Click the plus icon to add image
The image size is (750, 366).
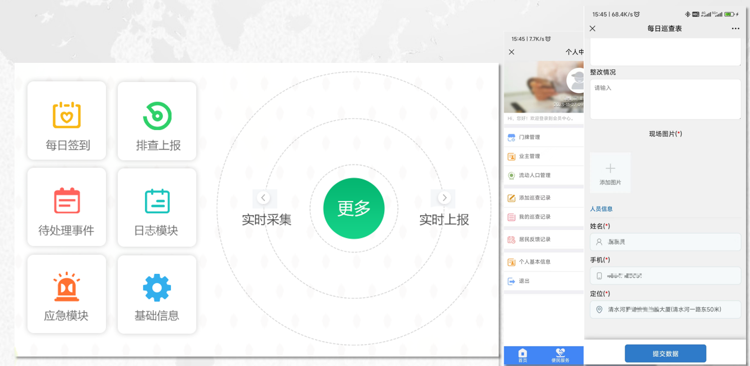(x=610, y=169)
